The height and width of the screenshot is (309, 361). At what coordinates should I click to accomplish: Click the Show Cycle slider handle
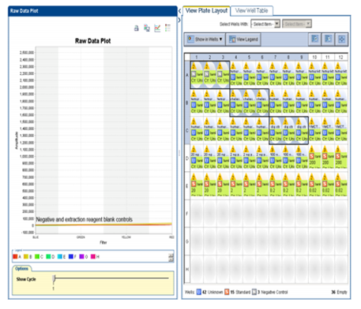tap(54, 278)
